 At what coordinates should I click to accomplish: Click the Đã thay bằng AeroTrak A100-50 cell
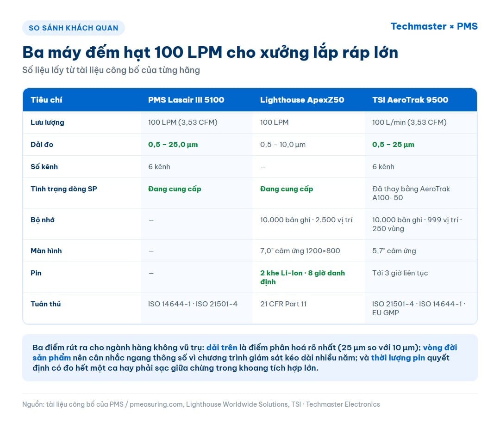[411, 193]
